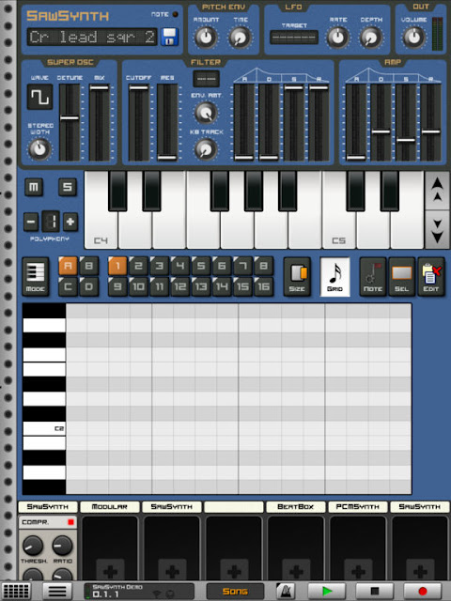
Task: Open the Edit clipboard tool
Action: click(x=431, y=277)
